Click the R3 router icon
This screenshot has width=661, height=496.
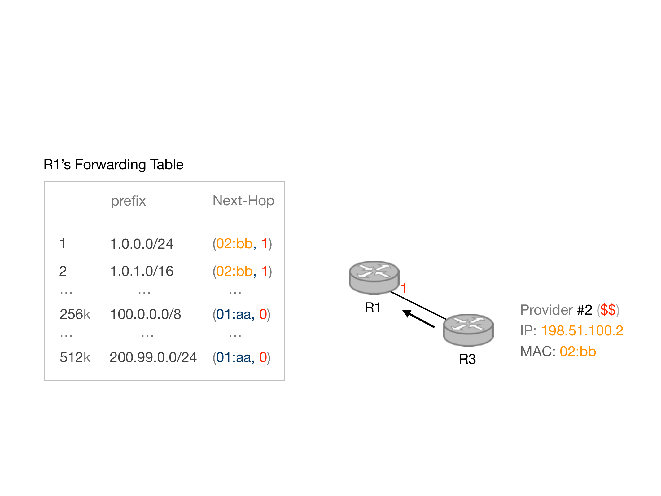click(468, 330)
